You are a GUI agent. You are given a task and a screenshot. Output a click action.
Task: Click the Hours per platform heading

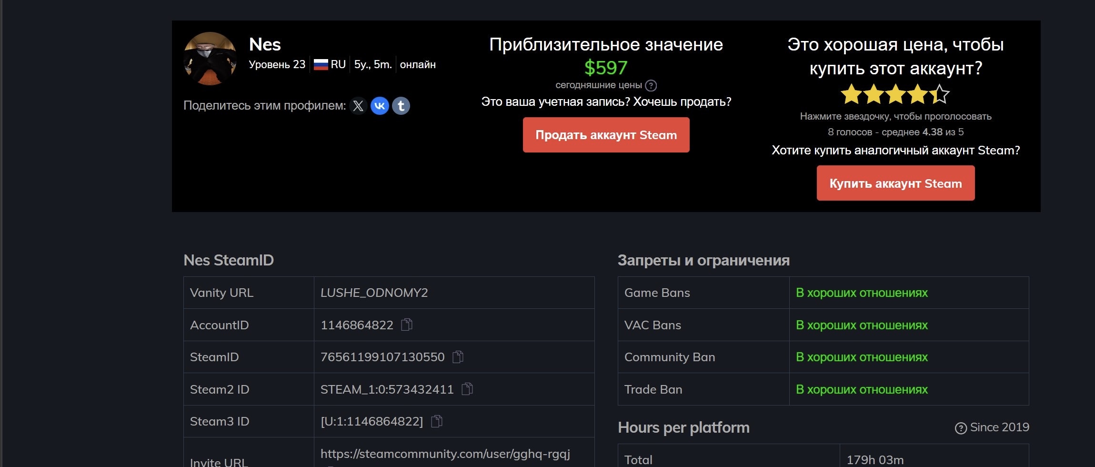click(x=683, y=427)
